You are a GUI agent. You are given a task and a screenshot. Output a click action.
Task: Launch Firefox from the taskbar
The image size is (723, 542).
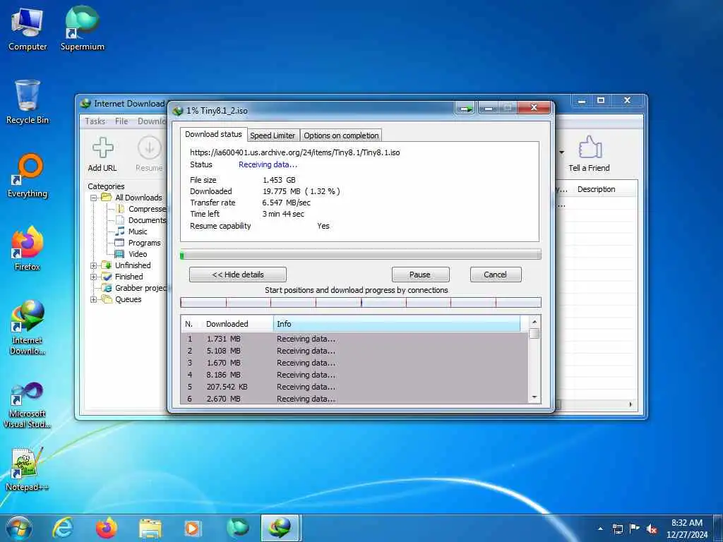point(106,528)
